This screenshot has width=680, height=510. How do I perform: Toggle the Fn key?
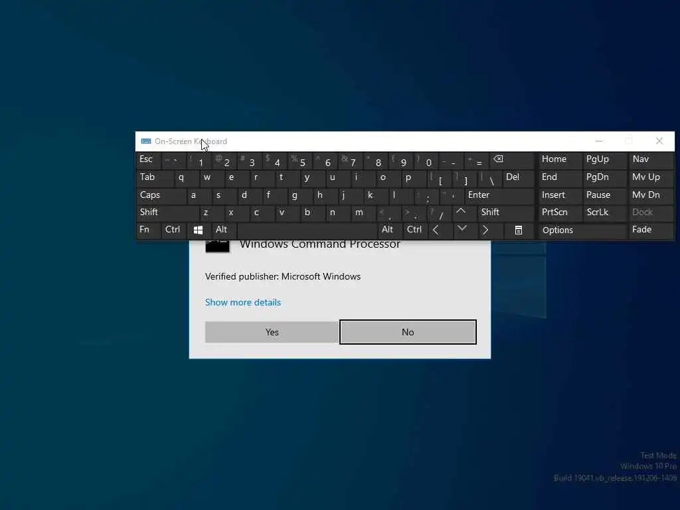(x=149, y=230)
